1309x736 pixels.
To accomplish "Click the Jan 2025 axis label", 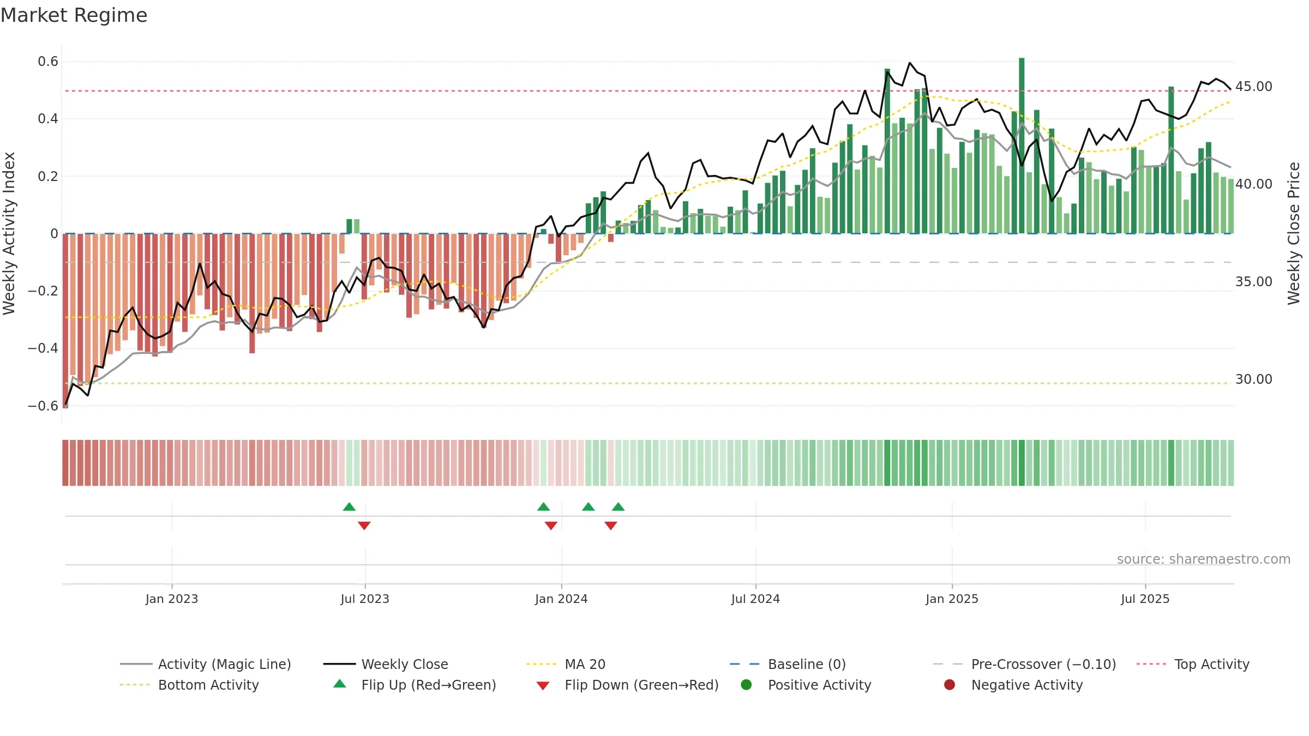I will 952,599.
